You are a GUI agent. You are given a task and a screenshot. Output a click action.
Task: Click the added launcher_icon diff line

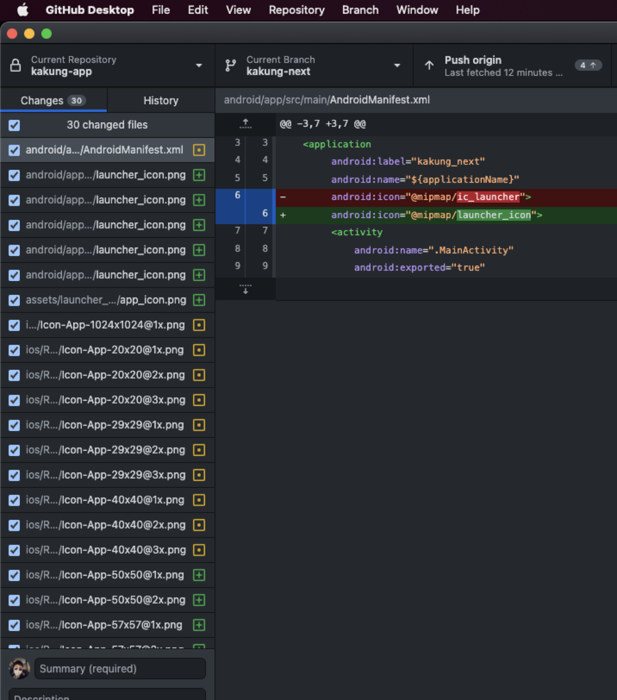tap(446, 215)
